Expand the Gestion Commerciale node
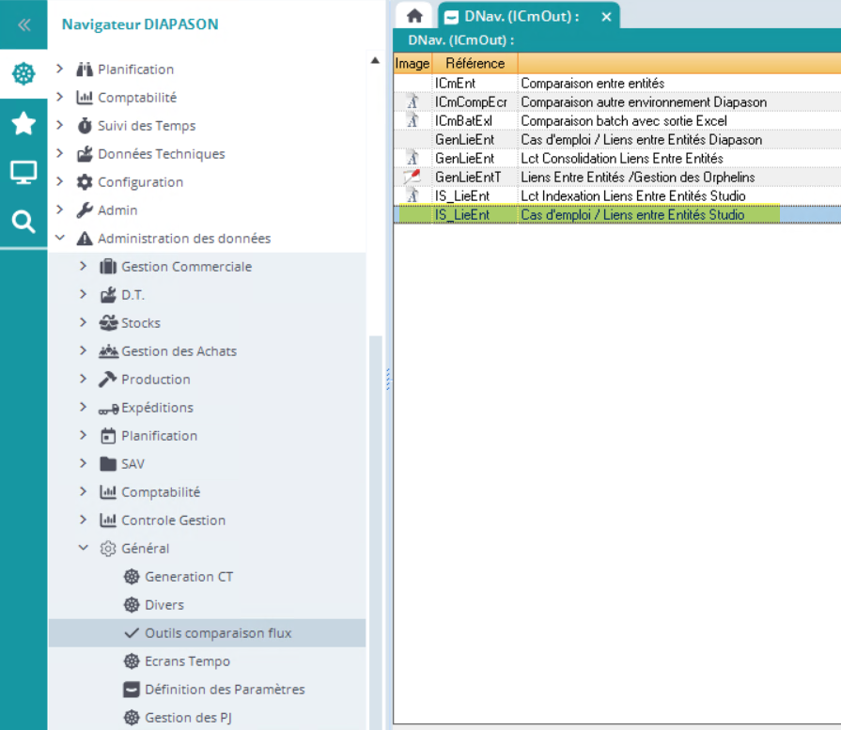This screenshot has height=730, width=841. [84, 267]
